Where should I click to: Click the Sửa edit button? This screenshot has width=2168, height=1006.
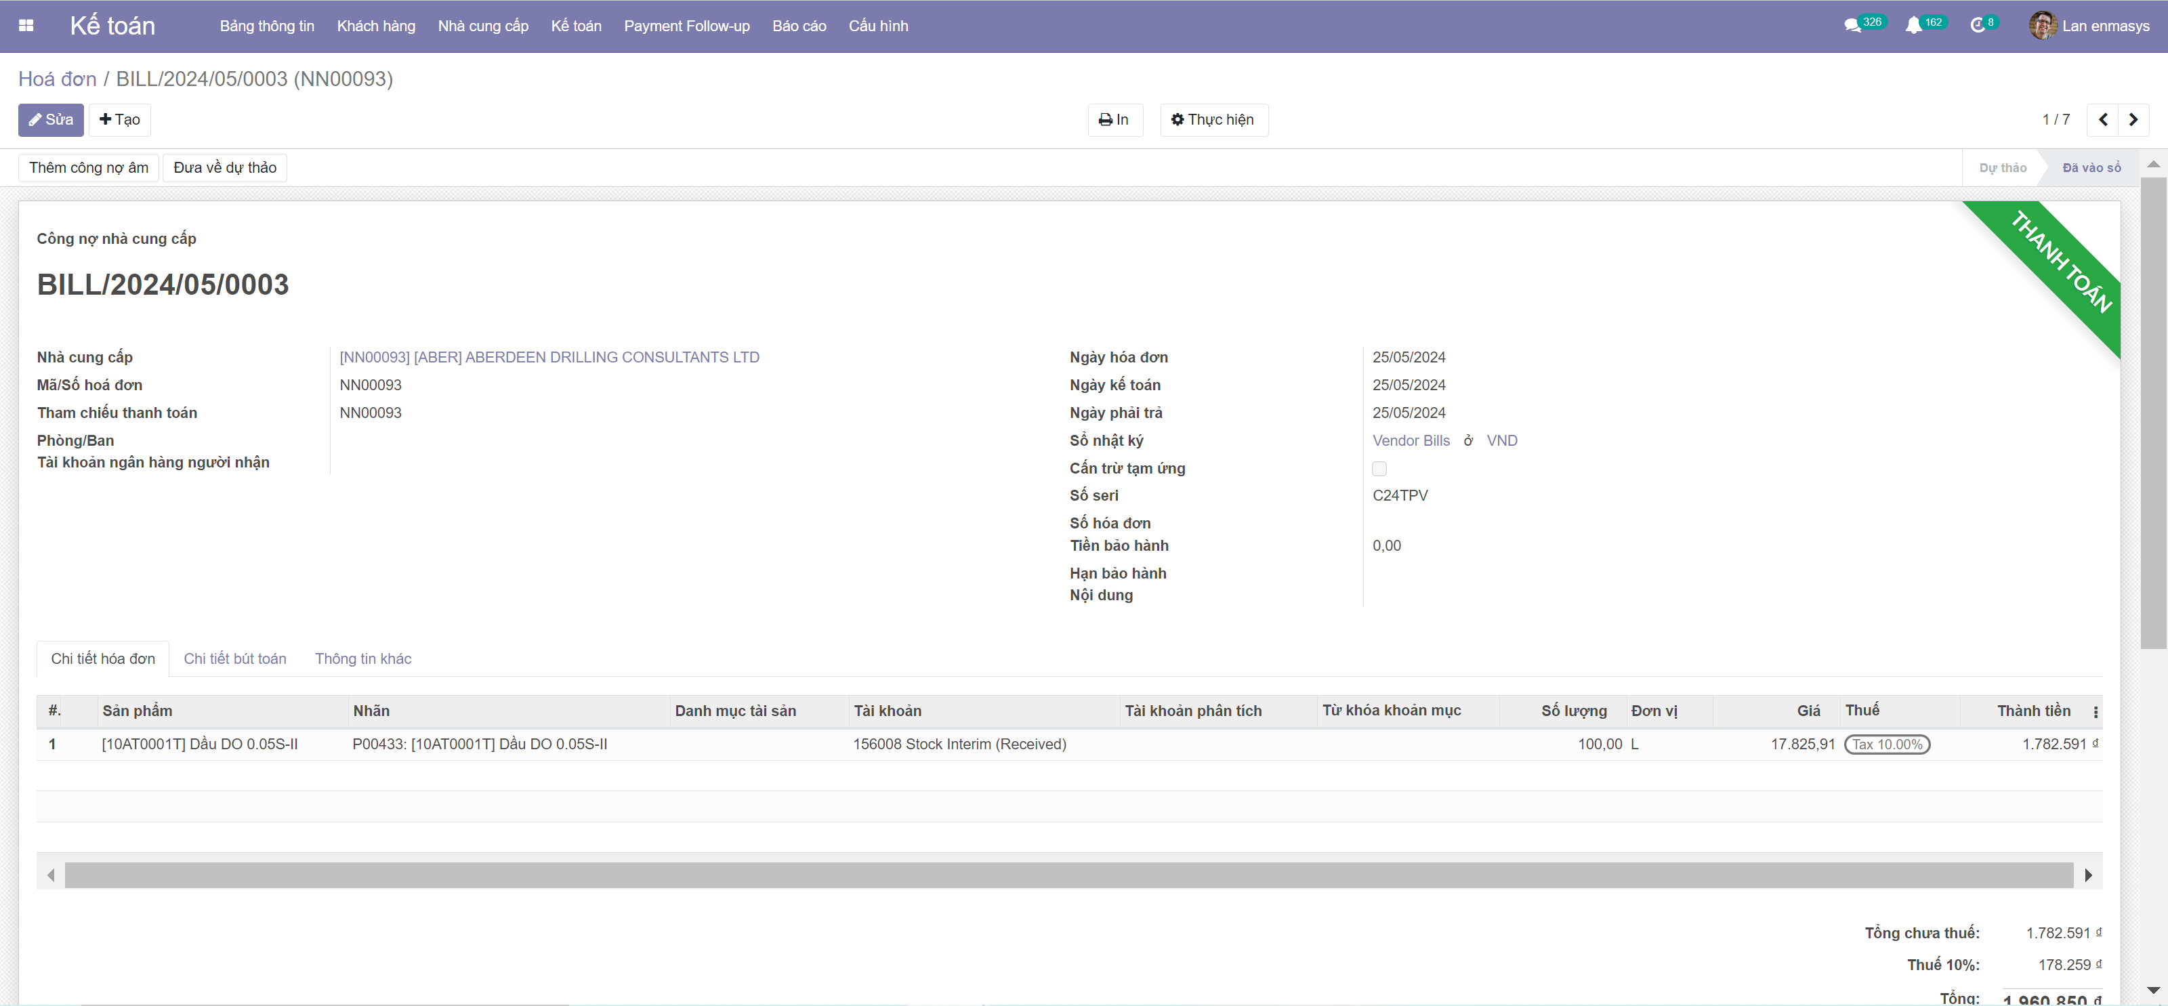pyautogui.click(x=51, y=119)
